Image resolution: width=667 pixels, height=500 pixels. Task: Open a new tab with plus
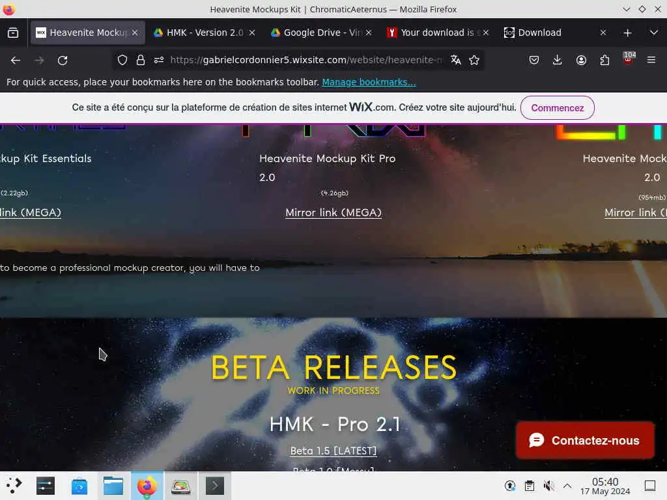click(627, 33)
